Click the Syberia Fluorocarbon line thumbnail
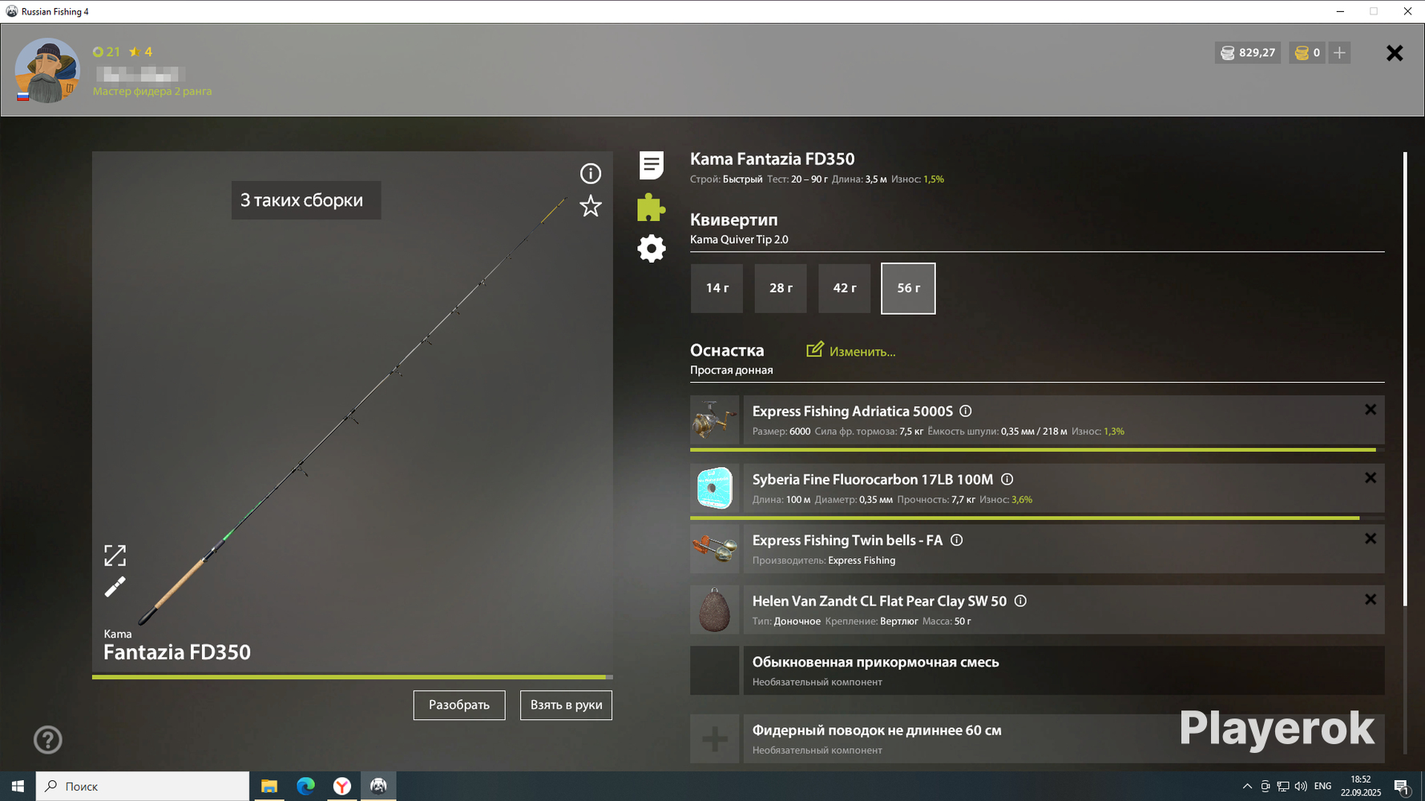This screenshot has height=801, width=1425. pyautogui.click(x=715, y=488)
